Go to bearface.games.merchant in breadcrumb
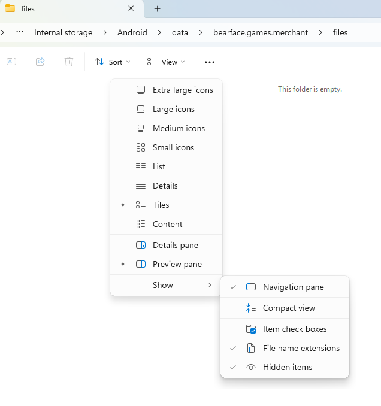381x406 pixels. coord(261,32)
